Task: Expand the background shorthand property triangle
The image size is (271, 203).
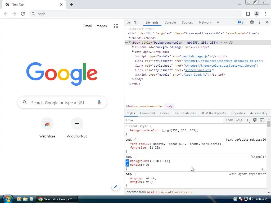Action: point(151,161)
